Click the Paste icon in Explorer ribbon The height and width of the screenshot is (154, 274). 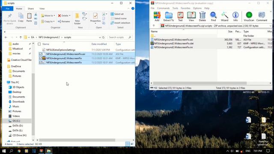click(29, 18)
